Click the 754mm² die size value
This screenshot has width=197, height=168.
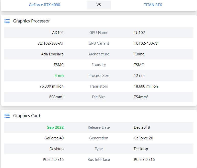(x=141, y=97)
